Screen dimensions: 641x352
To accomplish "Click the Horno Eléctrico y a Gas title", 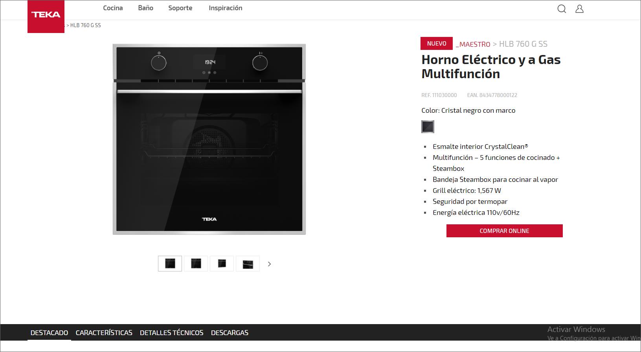I will coord(491,66).
